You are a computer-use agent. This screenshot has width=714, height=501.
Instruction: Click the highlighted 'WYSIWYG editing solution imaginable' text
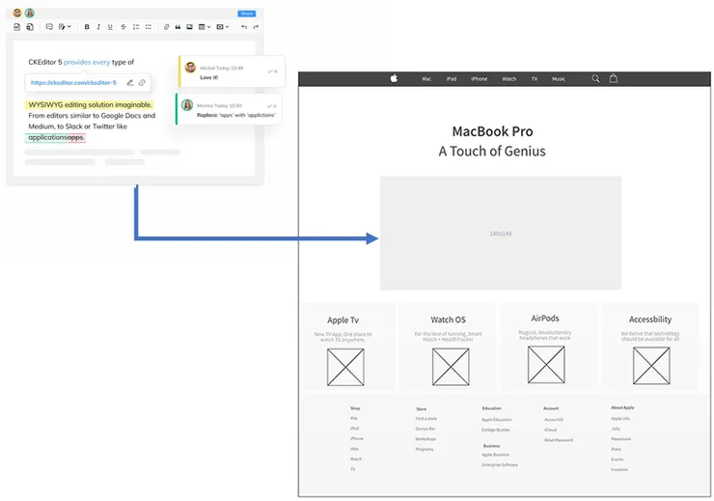[90, 105]
